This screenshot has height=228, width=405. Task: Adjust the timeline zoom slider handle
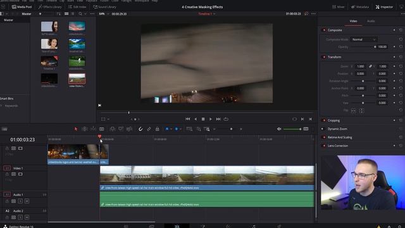pos(231,129)
